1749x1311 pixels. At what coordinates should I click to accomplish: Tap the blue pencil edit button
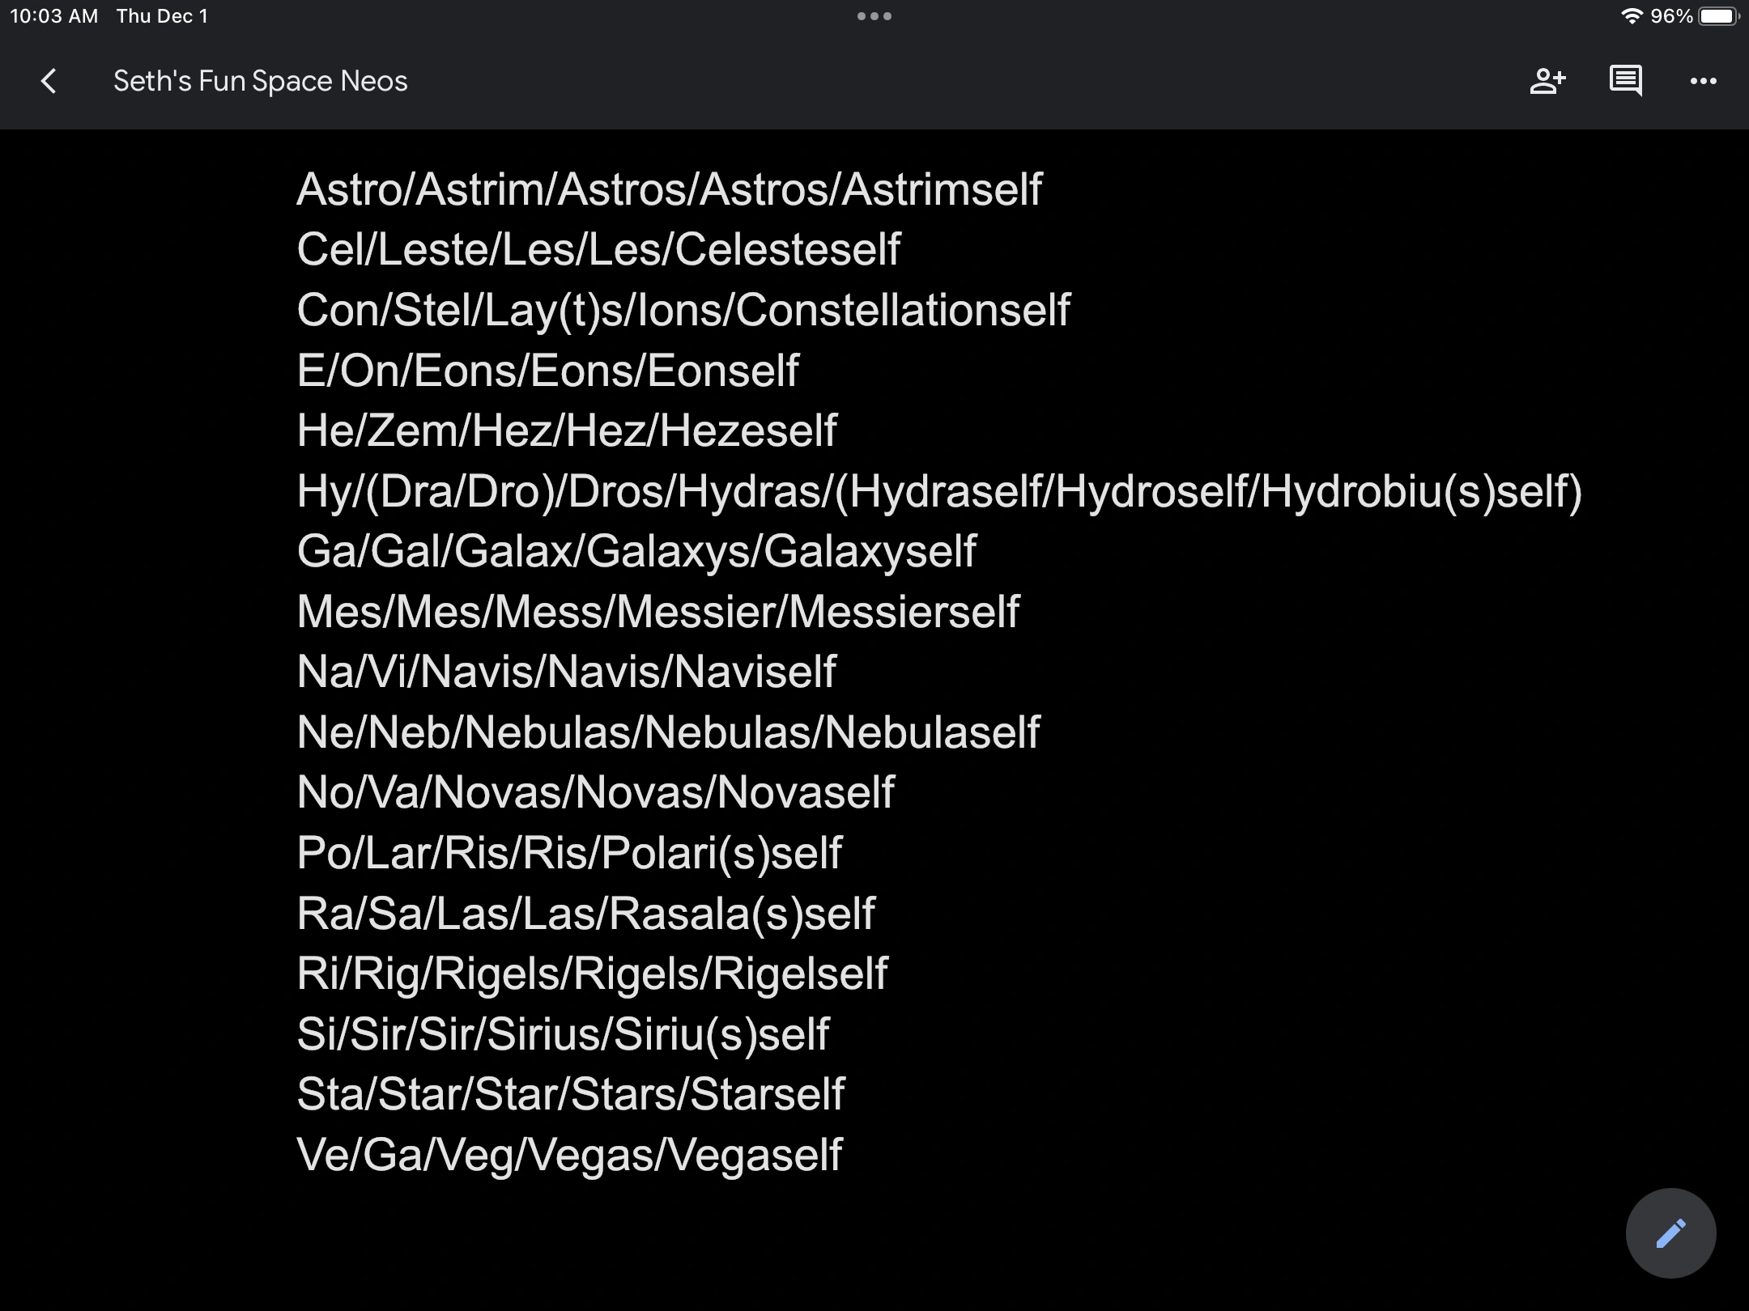(1670, 1233)
